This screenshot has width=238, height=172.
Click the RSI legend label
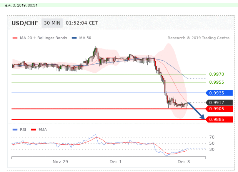point(23,130)
